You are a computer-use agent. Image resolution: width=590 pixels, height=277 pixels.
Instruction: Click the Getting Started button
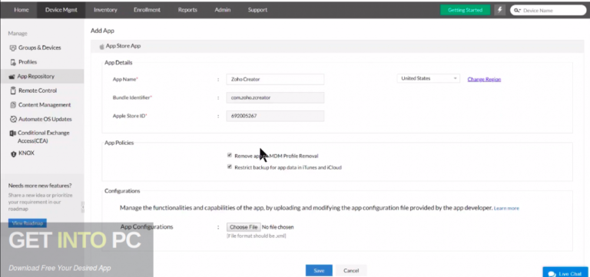coord(465,10)
